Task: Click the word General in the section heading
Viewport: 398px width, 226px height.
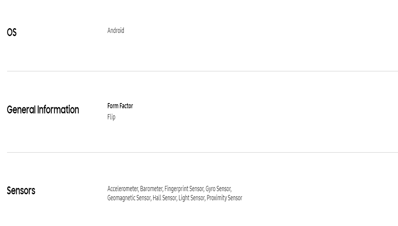Action: pyautogui.click(x=21, y=110)
